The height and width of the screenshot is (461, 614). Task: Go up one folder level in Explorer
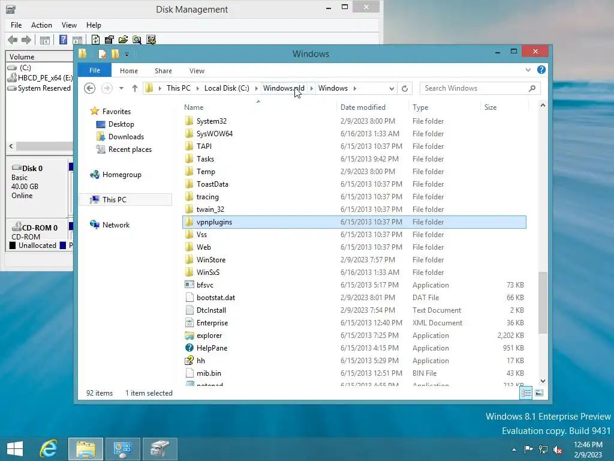[135, 88]
